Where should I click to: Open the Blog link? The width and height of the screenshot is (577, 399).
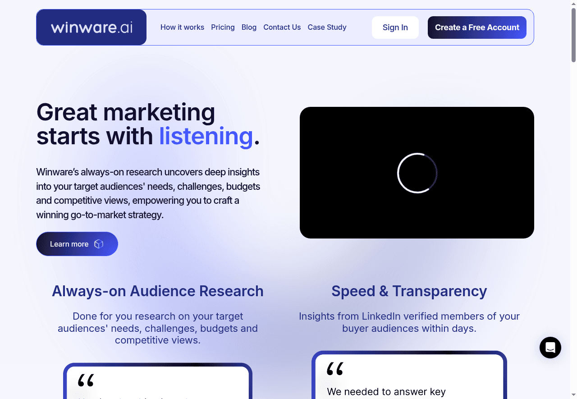pos(249,28)
